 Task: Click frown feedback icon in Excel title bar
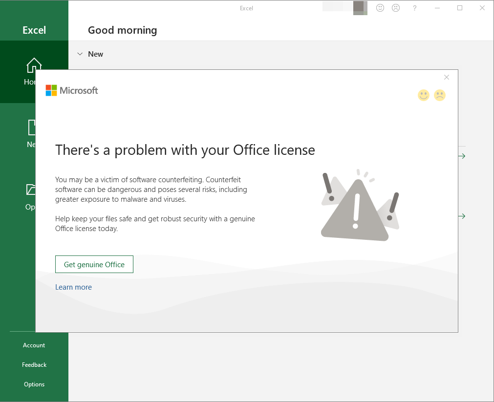396,8
